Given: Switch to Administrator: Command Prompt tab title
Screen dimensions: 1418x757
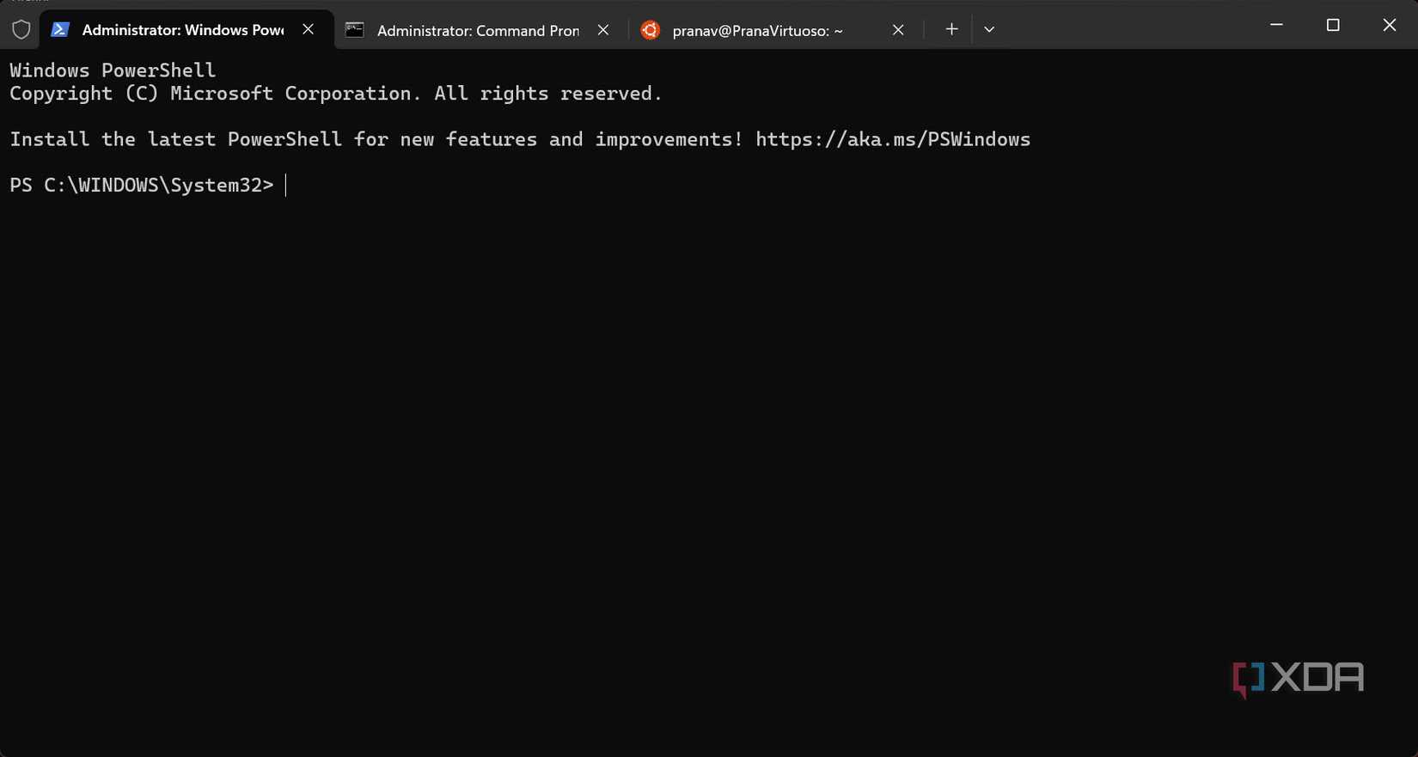Looking at the screenshot, I should 478,31.
